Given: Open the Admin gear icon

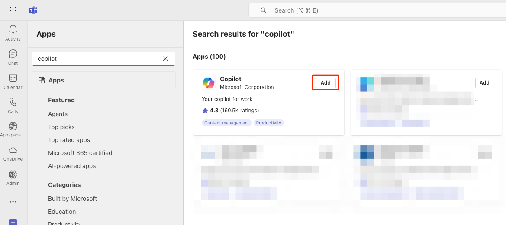Looking at the screenshot, I should coord(13,174).
